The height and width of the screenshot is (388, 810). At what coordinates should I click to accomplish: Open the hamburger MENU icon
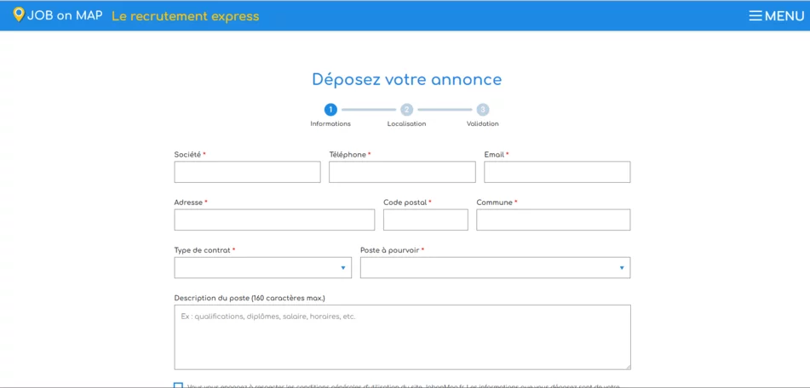coord(755,15)
